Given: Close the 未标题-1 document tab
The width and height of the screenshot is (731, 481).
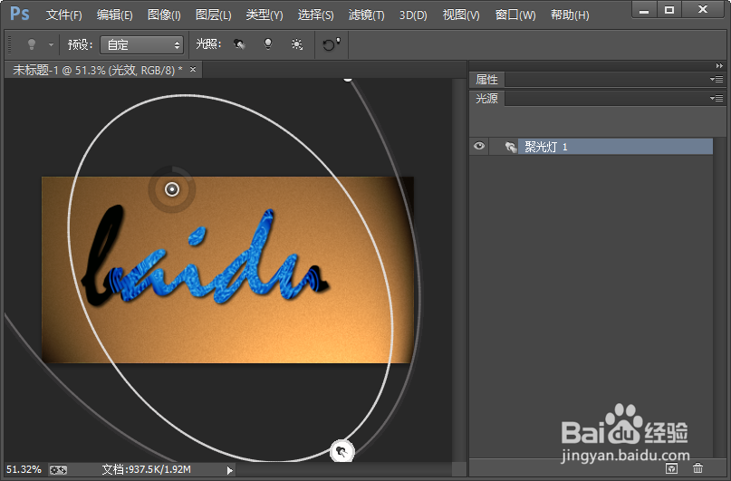Looking at the screenshot, I should click(193, 70).
